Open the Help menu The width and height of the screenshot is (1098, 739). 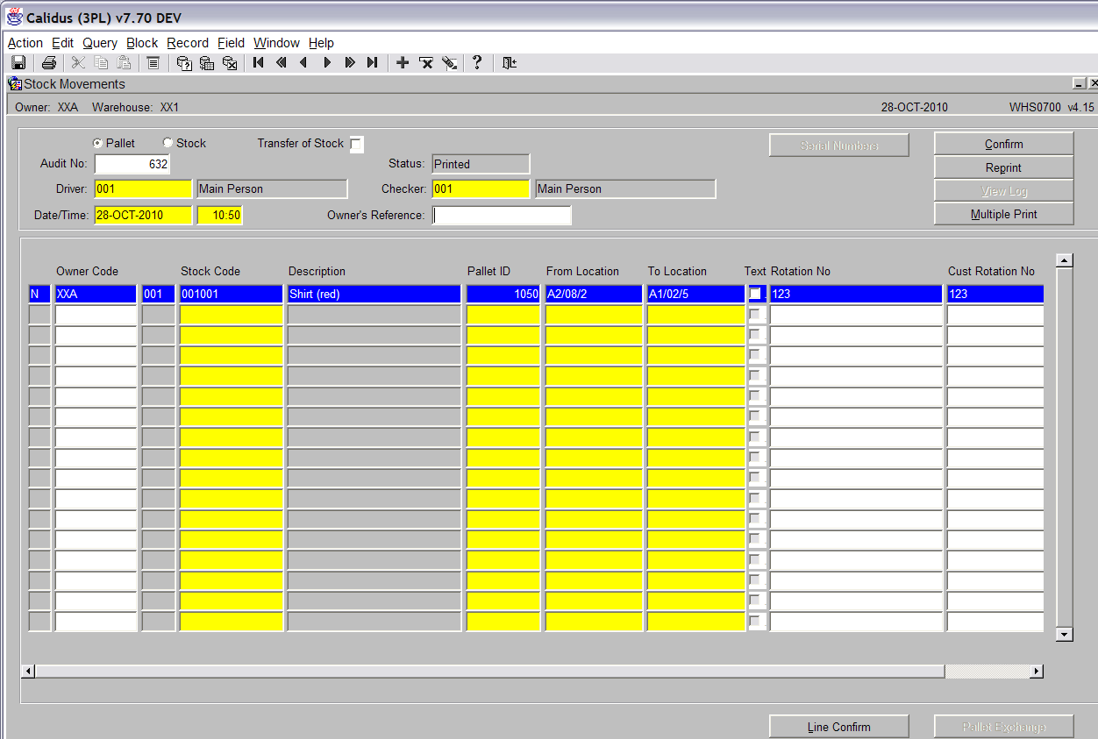[x=321, y=43]
